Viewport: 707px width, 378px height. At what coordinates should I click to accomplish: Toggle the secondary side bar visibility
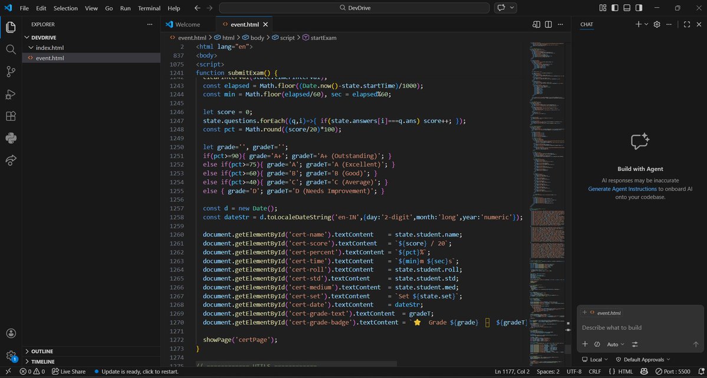[639, 8]
